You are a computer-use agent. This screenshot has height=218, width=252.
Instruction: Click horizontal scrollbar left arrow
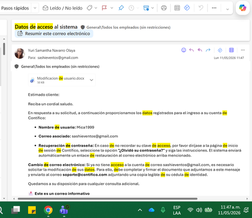tap(14, 199)
